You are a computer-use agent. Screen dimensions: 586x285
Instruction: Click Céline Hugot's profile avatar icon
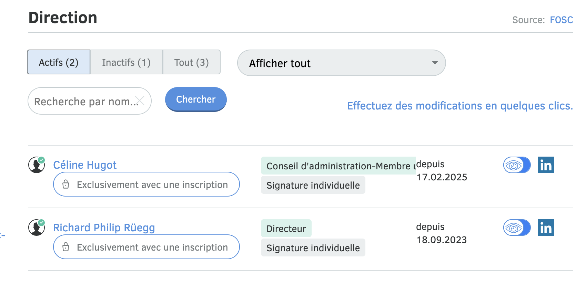click(x=37, y=165)
